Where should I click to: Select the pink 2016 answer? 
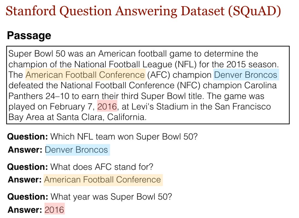(x=54, y=210)
